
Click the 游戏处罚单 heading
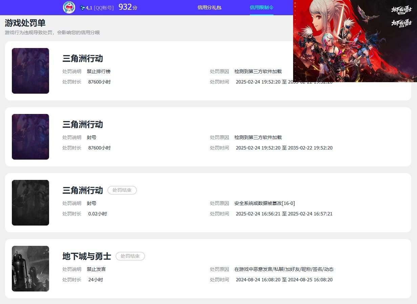[25, 23]
